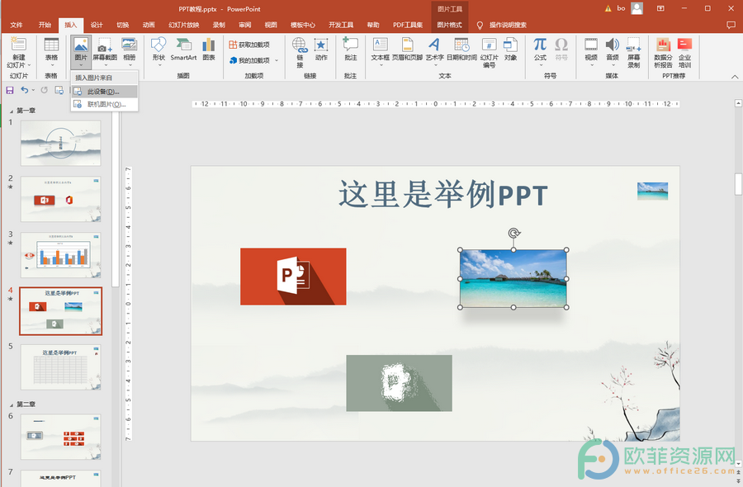The width and height of the screenshot is (743, 487).
Task: Click the 动作 action star icon
Action: coord(321,45)
